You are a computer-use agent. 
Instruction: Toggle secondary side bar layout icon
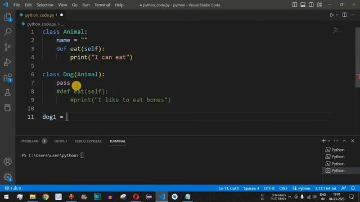tap(311, 5)
